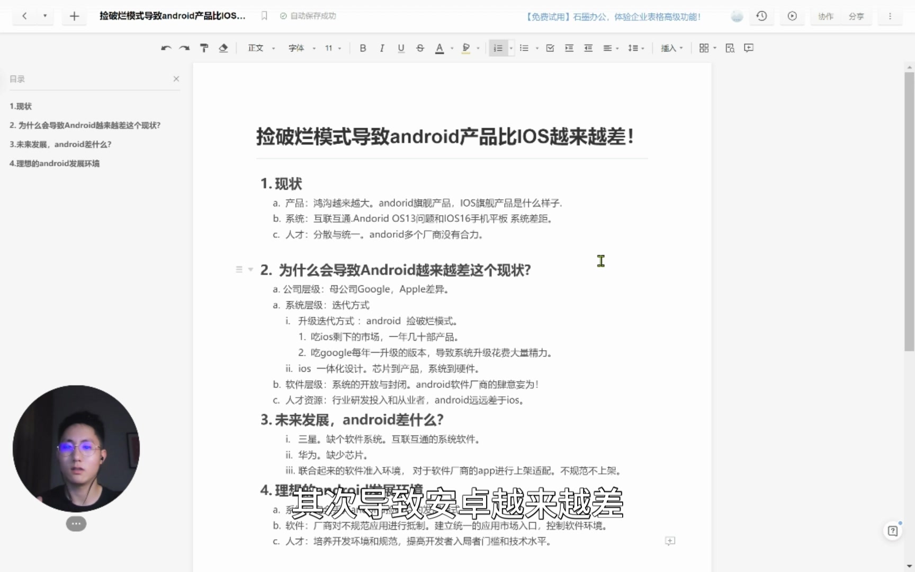This screenshot has width=915, height=572.
Task: Toggle the bulleted list button
Action: tap(524, 48)
